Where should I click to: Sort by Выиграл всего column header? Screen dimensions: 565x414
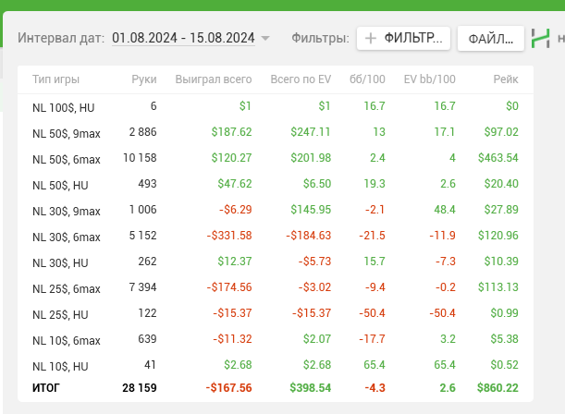point(213,80)
